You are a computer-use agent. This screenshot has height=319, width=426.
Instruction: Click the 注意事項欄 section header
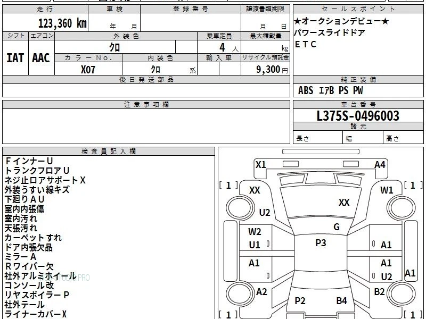click(x=146, y=104)
